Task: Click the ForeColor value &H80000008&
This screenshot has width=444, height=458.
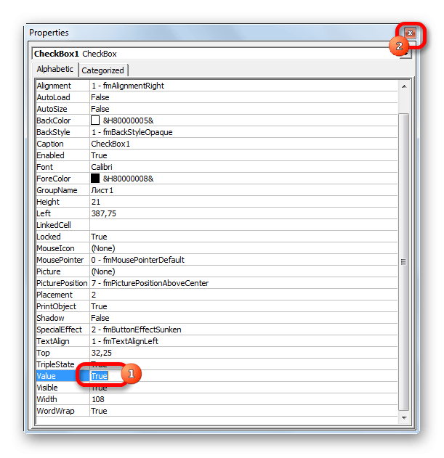Action: point(128,179)
